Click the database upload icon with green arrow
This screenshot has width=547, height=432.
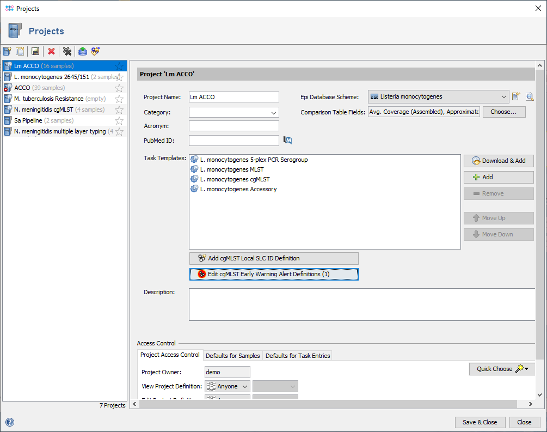82,51
